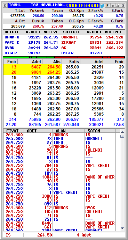This screenshot has width=128, height=240.
Task: Select best ask price 265.00
Action: 72,67
